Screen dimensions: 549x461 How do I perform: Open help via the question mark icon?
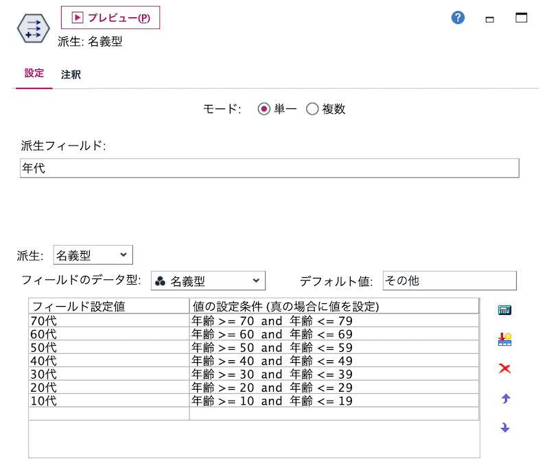[x=457, y=18]
